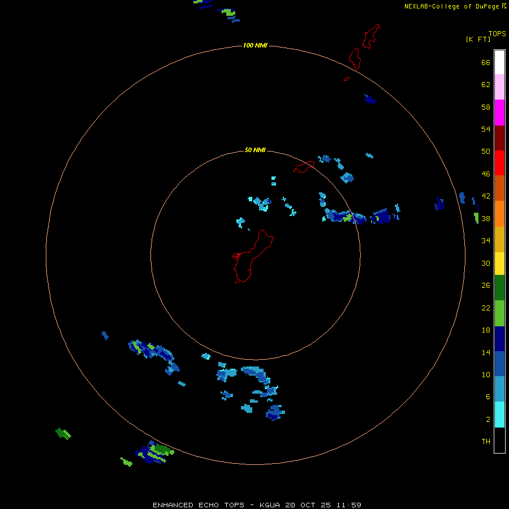Click the TOPS legend title
Image resolution: width=509 pixels, height=509 pixels.
(x=497, y=33)
